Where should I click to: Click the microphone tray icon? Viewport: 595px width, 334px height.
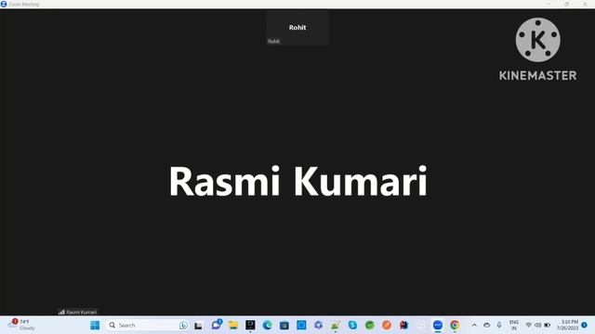(x=499, y=325)
